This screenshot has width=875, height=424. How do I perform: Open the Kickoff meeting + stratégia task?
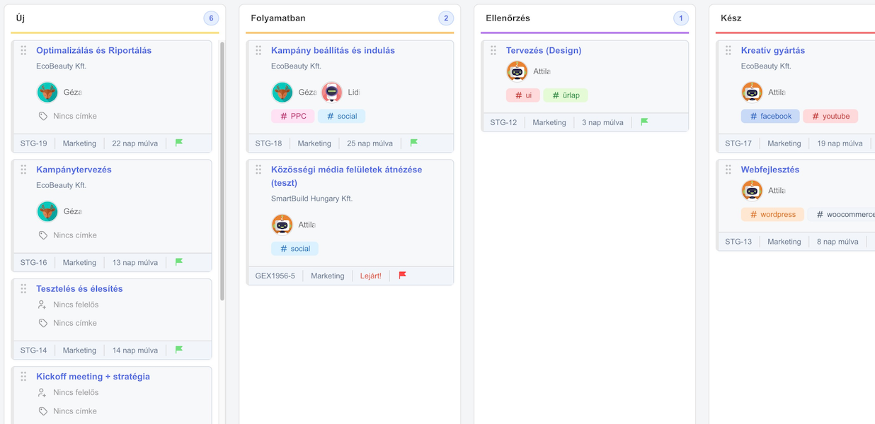[93, 377]
